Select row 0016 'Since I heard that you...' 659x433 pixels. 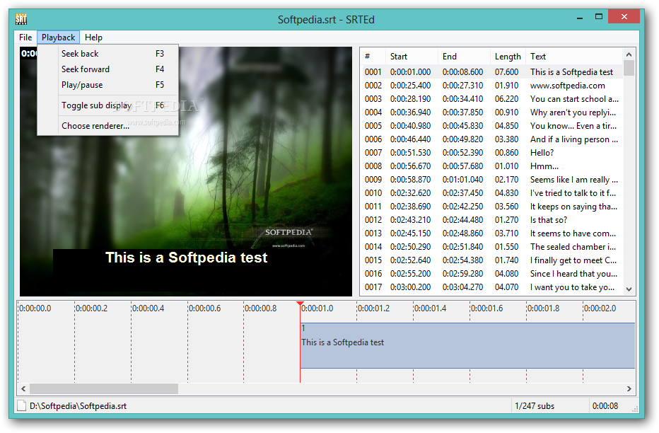[493, 274]
